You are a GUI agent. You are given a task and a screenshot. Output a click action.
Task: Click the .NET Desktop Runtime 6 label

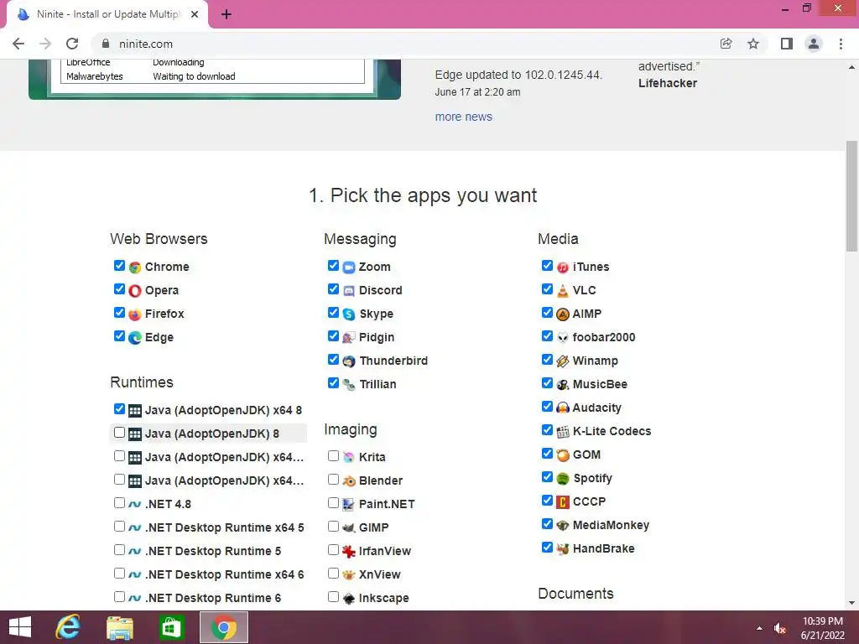pyautogui.click(x=213, y=598)
